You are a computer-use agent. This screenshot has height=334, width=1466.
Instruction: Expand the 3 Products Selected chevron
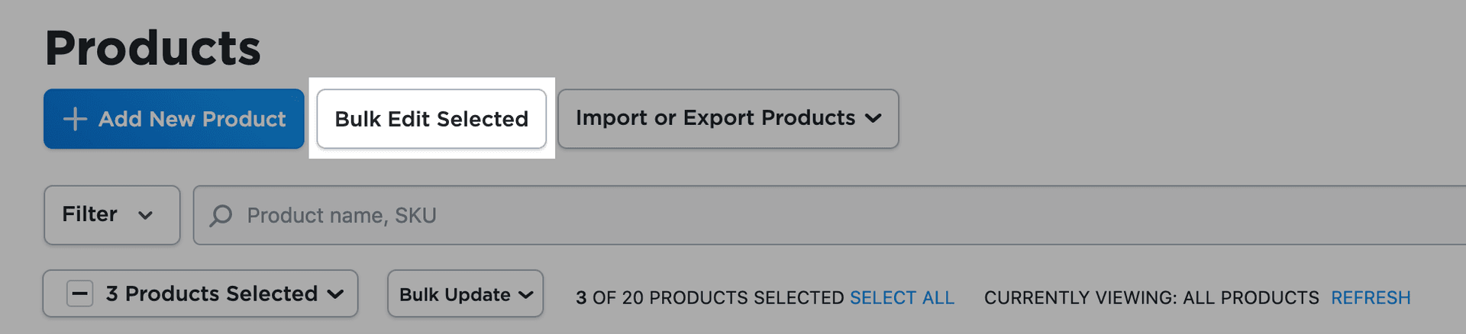(335, 294)
